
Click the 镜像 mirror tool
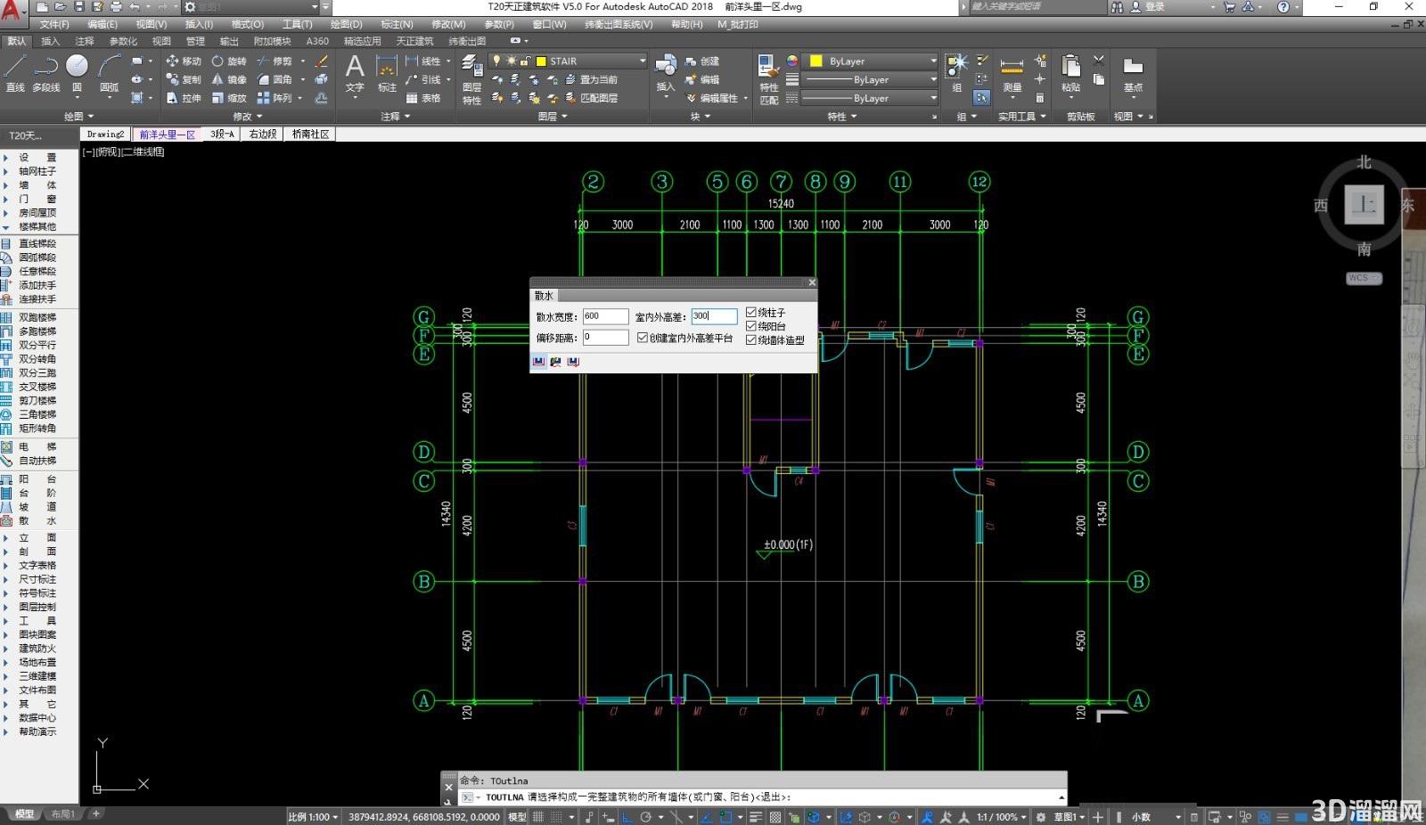coord(228,79)
